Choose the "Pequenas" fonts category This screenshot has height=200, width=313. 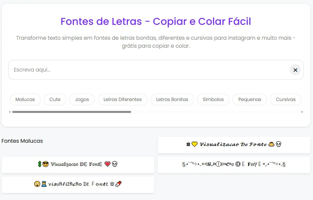click(x=250, y=99)
